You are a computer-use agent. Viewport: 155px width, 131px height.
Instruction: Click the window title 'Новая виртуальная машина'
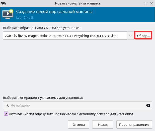(77, 3)
